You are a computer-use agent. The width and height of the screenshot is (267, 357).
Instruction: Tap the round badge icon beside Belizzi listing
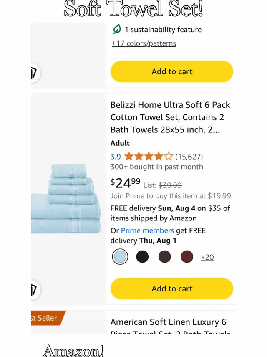click(35, 290)
